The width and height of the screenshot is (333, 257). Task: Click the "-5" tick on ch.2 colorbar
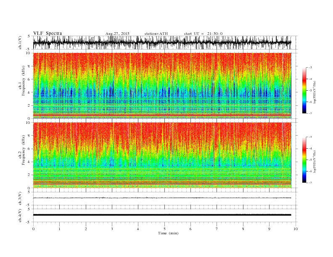(310, 160)
